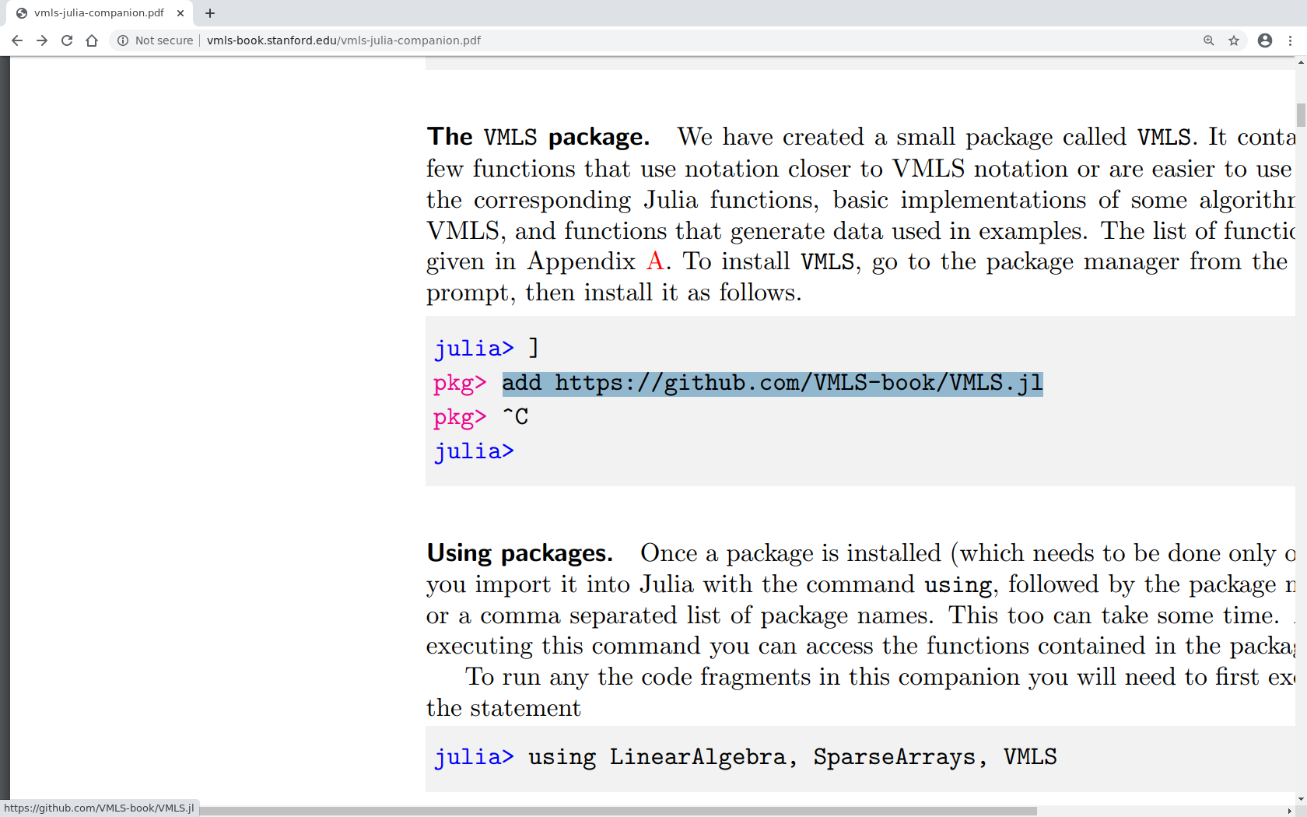
Task: Go to the Home page
Action: tap(92, 40)
